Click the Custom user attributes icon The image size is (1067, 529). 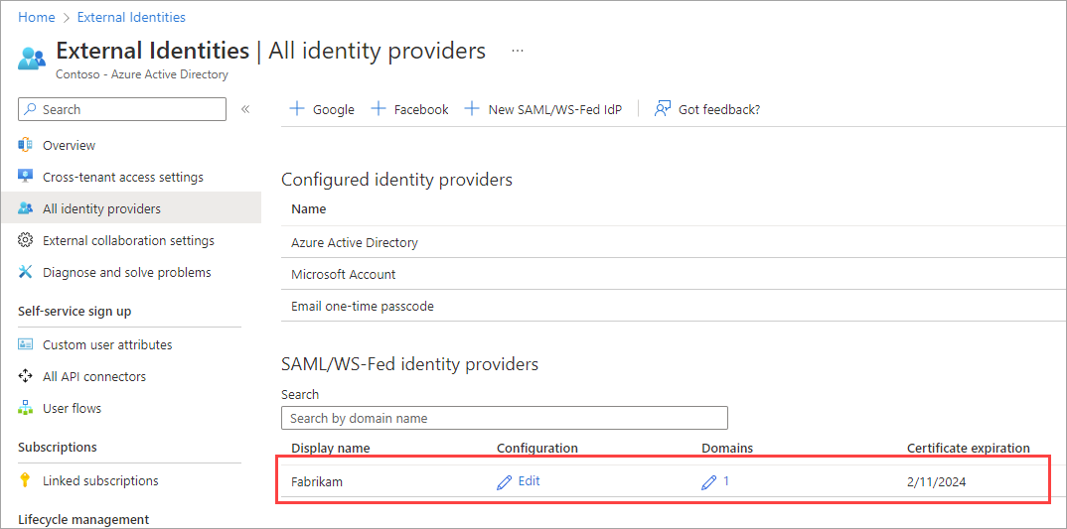[x=26, y=344]
